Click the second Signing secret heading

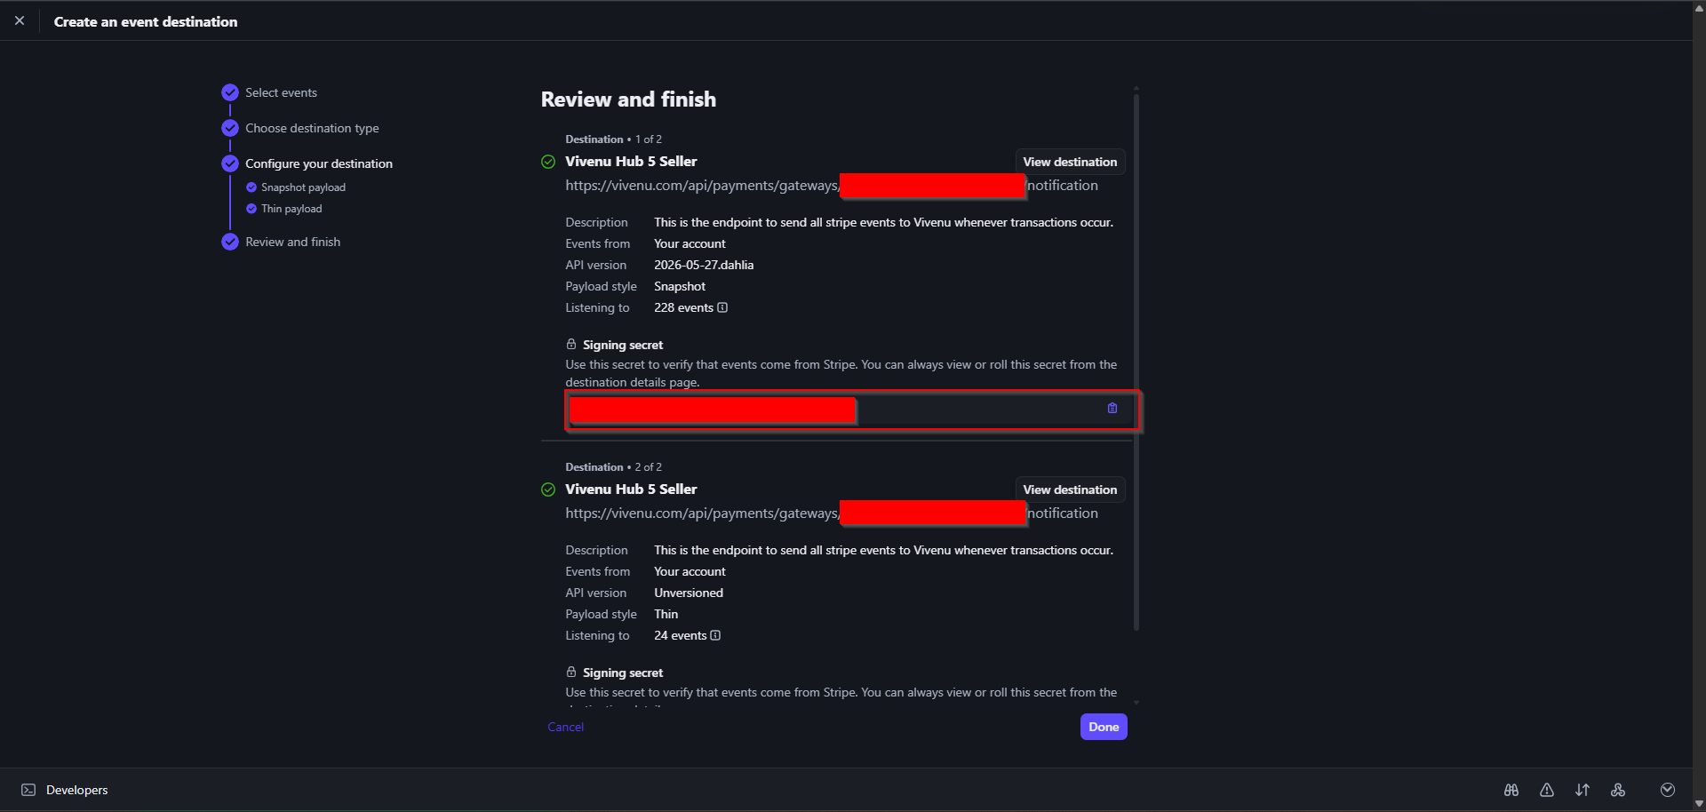(623, 673)
